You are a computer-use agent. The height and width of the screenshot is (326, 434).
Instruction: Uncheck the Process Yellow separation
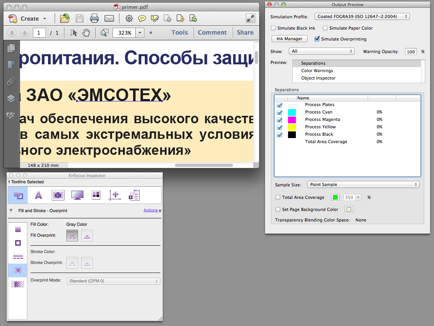(x=280, y=128)
